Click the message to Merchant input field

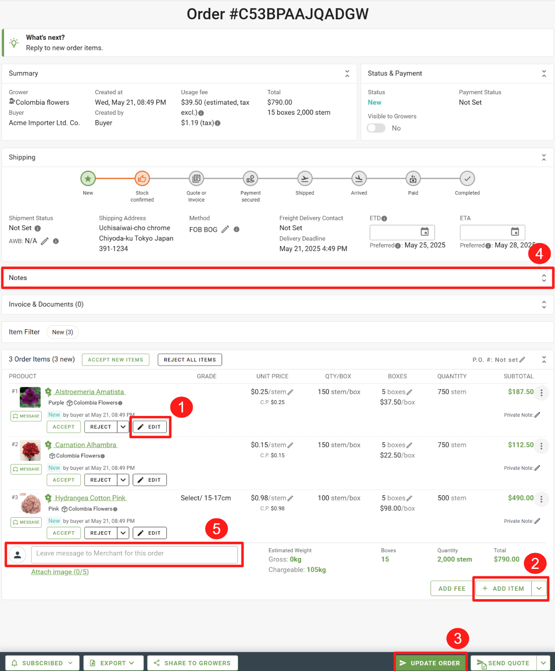pos(134,554)
